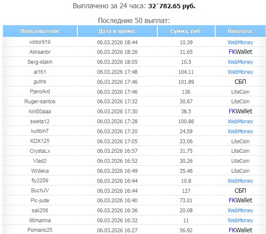Click the date 06.03.2026 17:20 cell
Screen dimensions: 266x234
pyautogui.click(x=117, y=131)
